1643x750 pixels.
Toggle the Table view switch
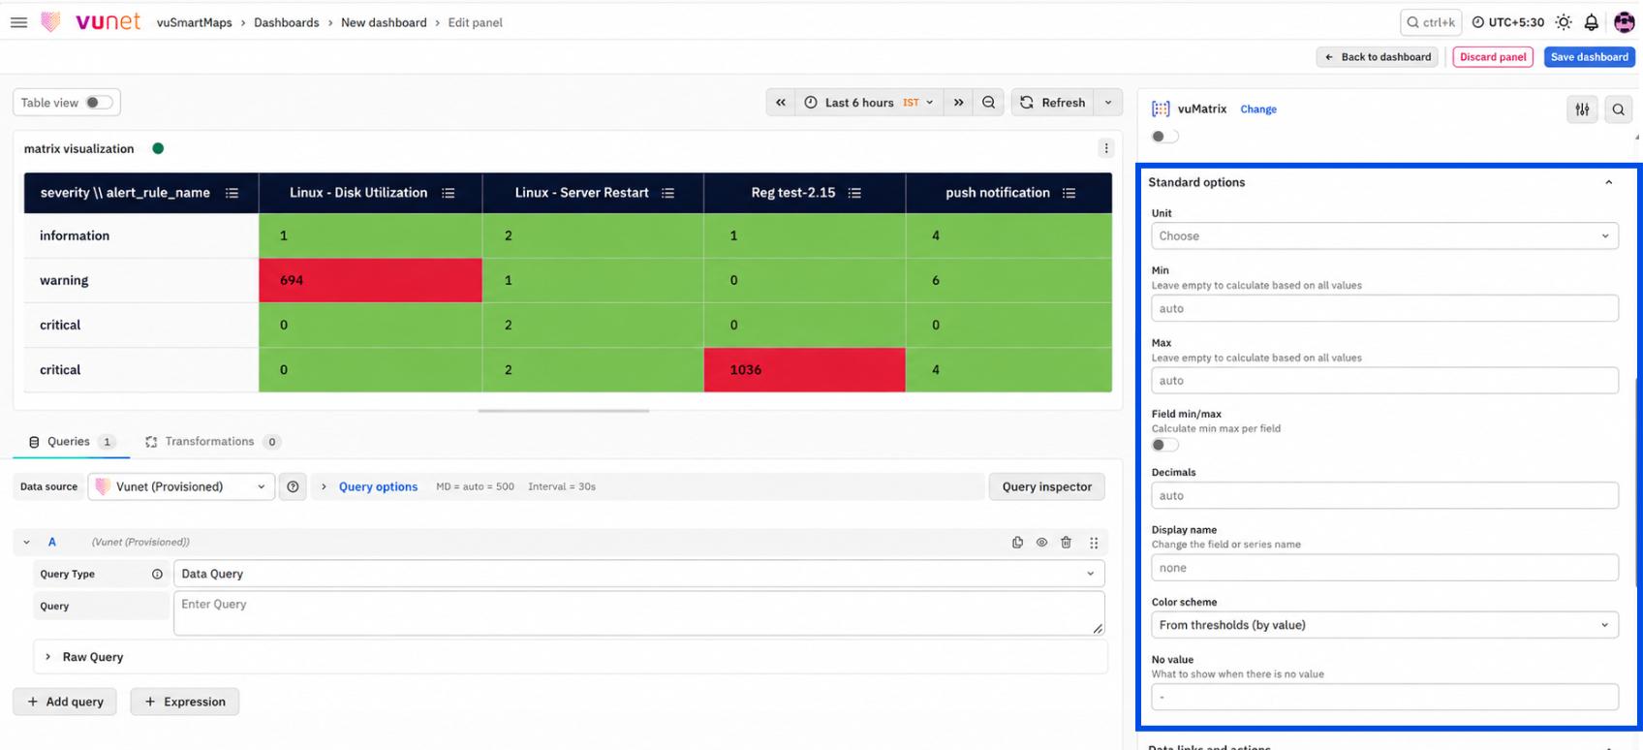pos(99,103)
